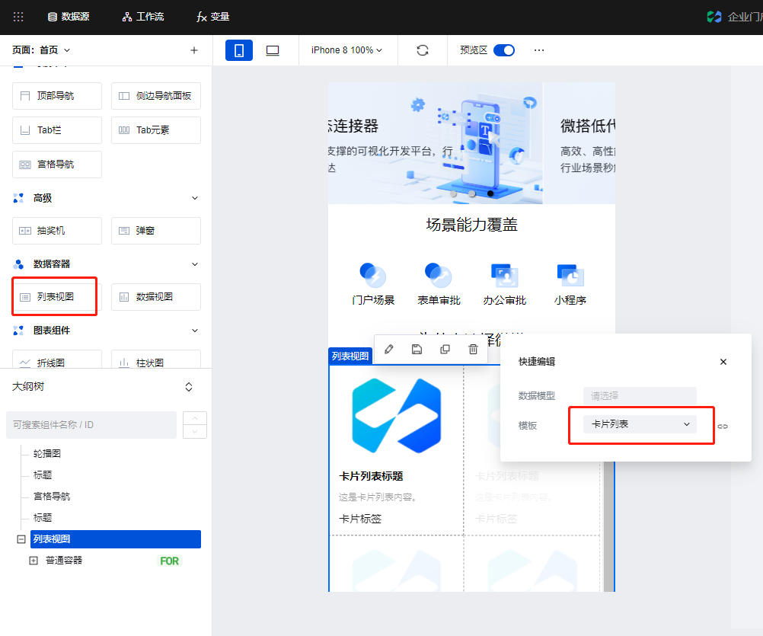Select third carousel indicator dot
This screenshot has height=636, width=763.
[x=490, y=193]
